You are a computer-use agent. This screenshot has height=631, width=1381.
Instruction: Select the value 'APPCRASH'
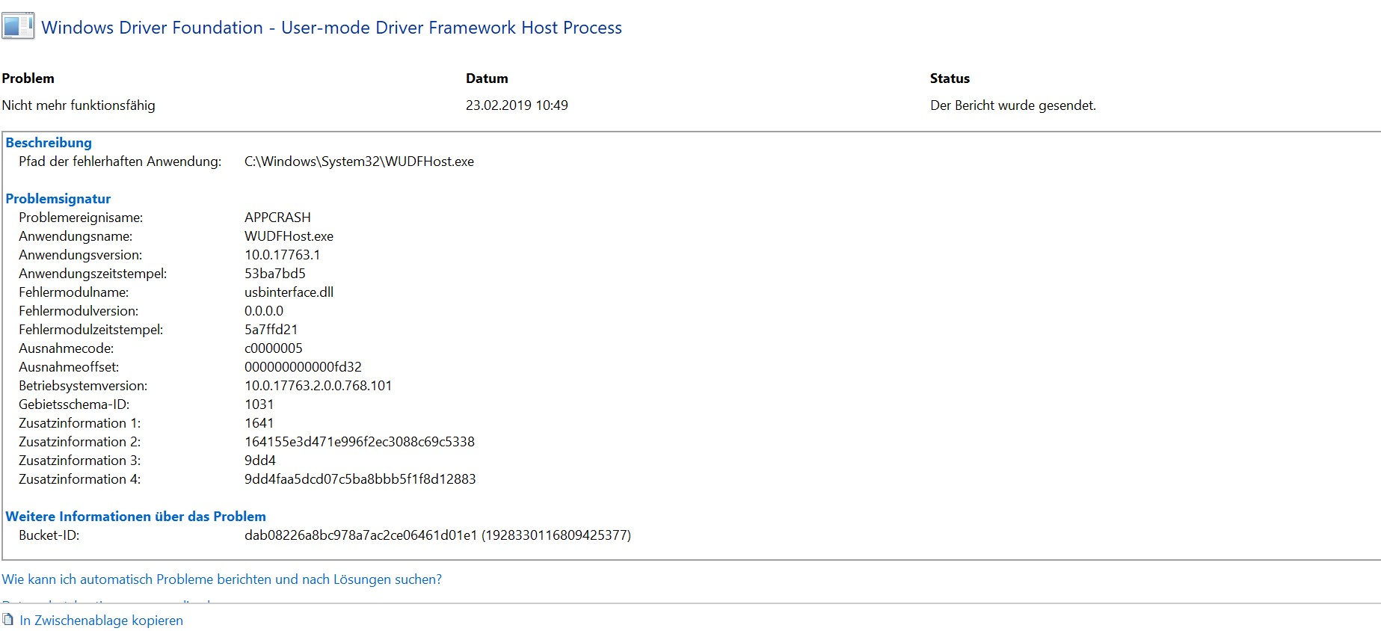pyautogui.click(x=277, y=218)
